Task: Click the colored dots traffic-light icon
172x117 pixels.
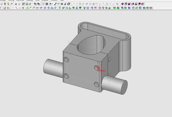Action: click(23, 4)
